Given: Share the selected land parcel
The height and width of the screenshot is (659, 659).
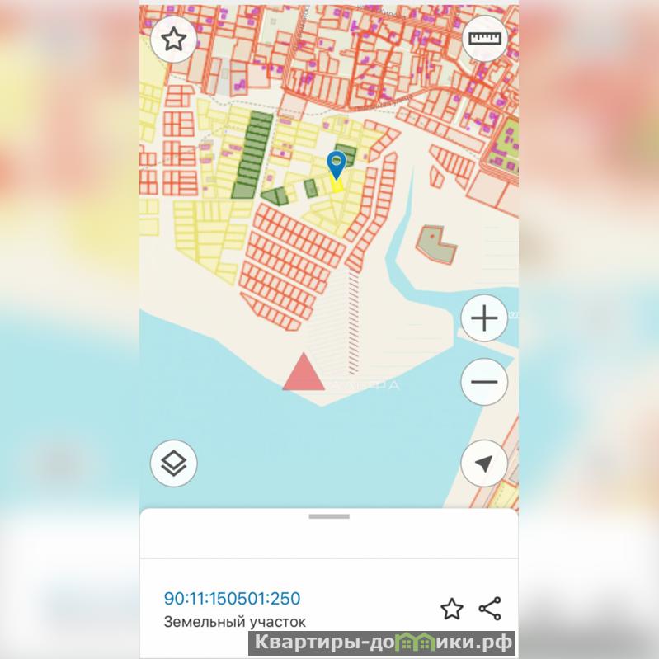Looking at the screenshot, I should point(490,609).
